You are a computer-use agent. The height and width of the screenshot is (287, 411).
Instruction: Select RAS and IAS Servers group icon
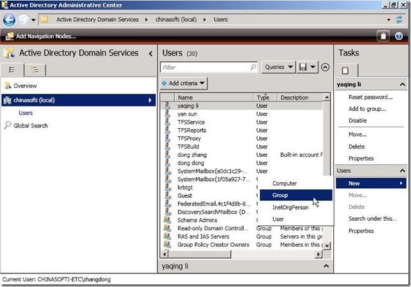click(x=167, y=236)
